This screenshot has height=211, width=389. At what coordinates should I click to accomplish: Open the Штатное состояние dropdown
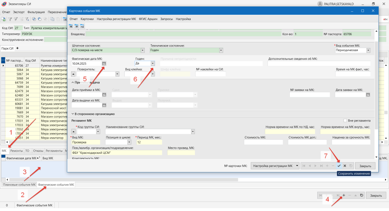143,50
